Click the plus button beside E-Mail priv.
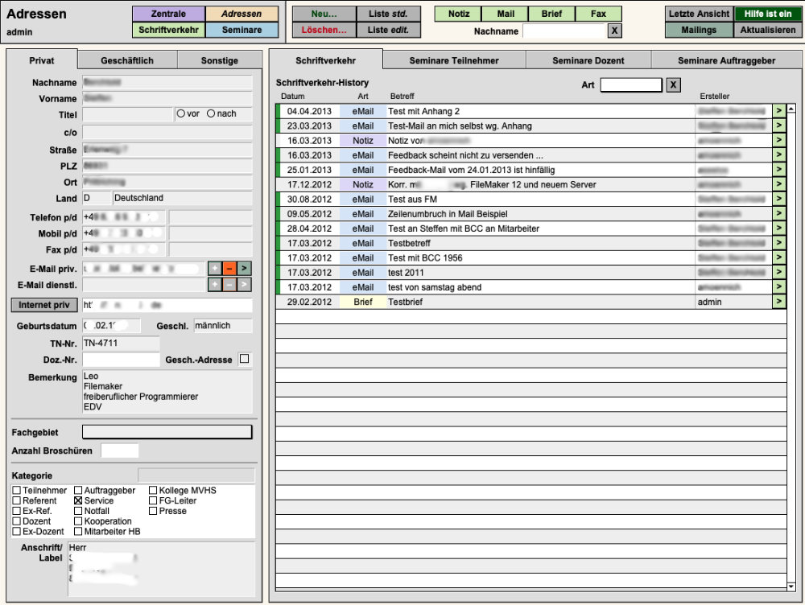Viewport: 805px width, 605px height. click(x=214, y=269)
